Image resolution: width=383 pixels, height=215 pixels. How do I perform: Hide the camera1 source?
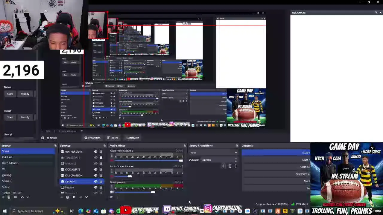coord(96,182)
